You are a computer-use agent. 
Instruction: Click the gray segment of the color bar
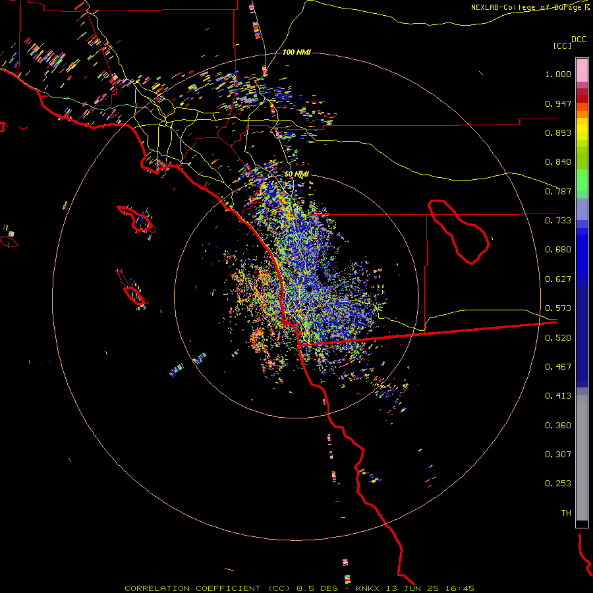(582, 458)
